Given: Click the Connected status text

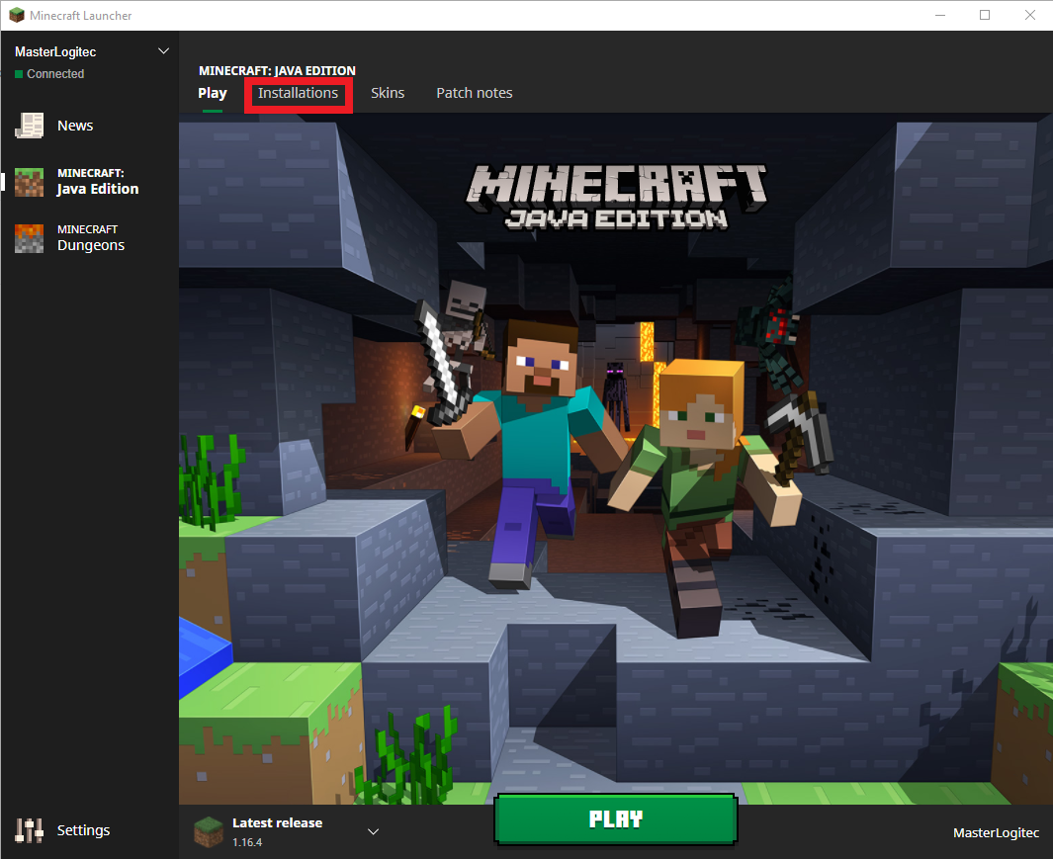Looking at the screenshot, I should (55, 74).
